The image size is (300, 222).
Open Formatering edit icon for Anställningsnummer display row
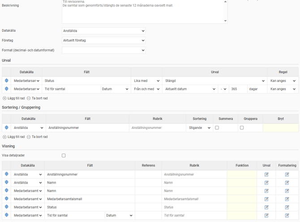point(287,175)
